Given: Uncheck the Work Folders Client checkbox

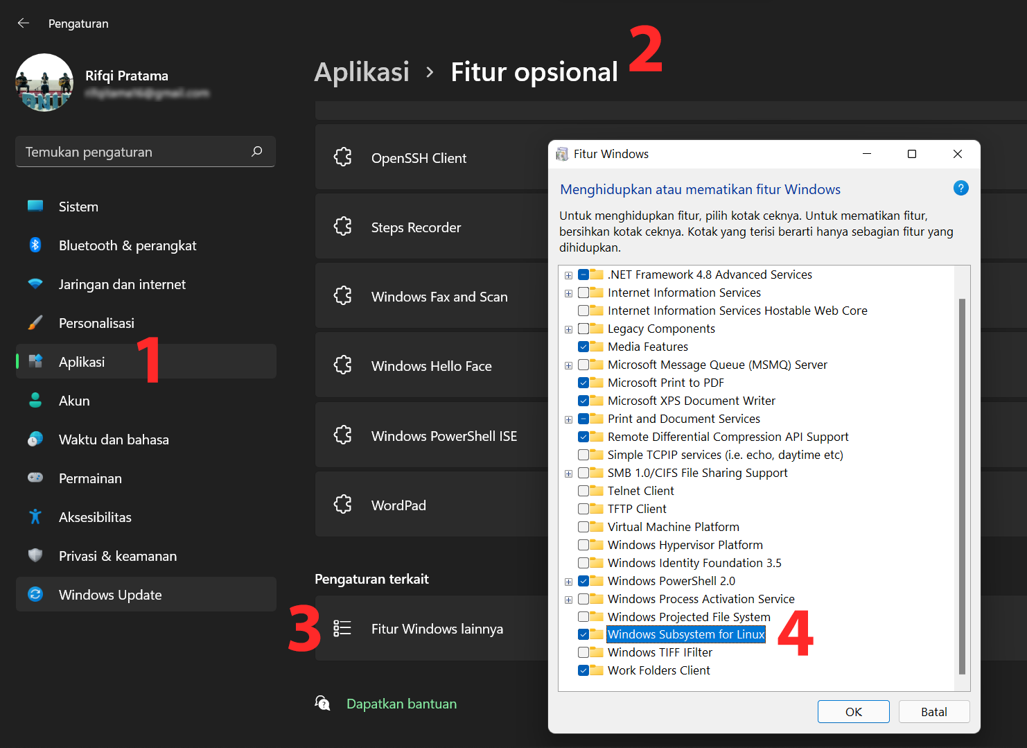Looking at the screenshot, I should point(583,670).
